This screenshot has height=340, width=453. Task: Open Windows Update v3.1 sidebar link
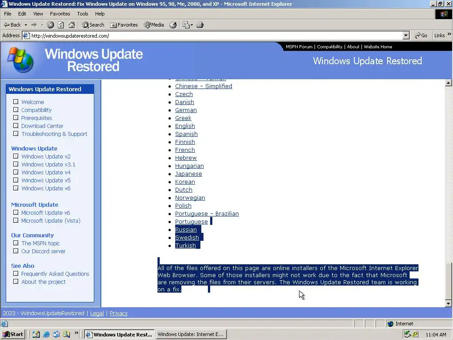(x=48, y=165)
